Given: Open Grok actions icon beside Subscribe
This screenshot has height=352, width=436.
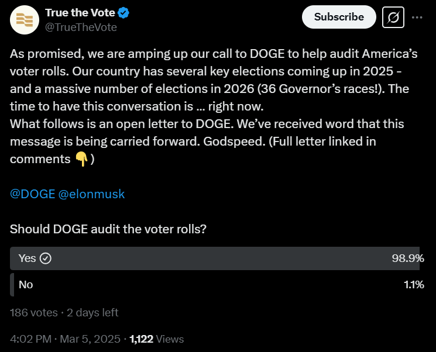Looking at the screenshot, I should pyautogui.click(x=393, y=18).
